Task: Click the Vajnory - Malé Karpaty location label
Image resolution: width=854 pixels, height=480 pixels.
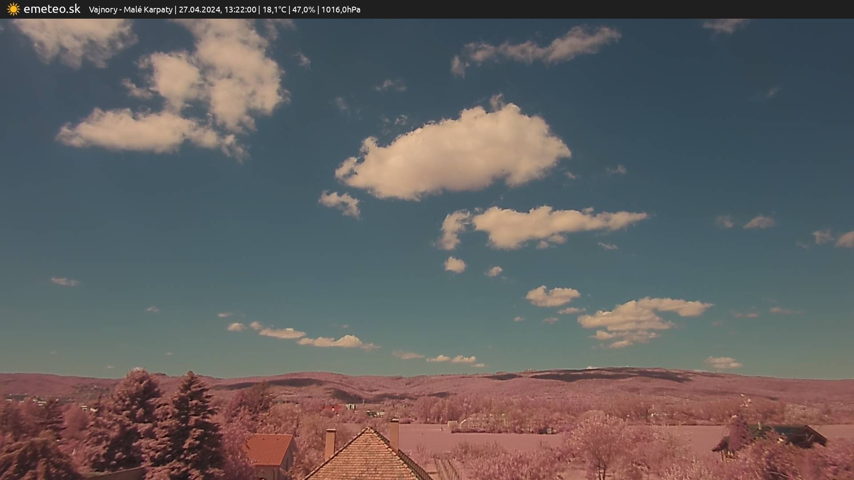Action: [130, 10]
